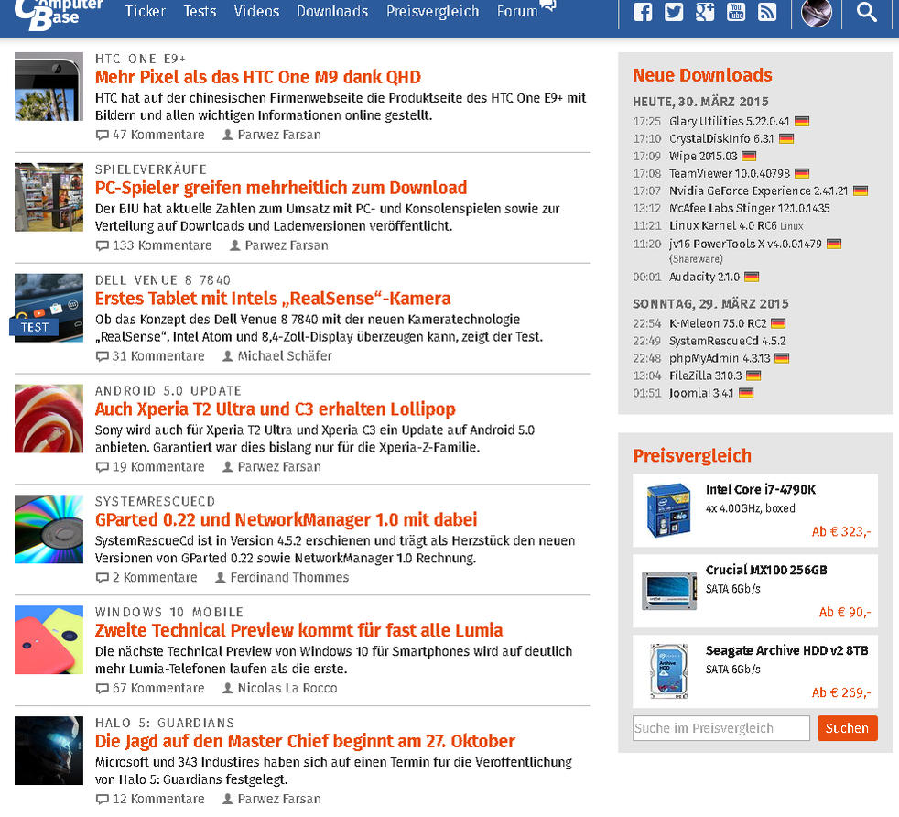Open RSS feed icon in header
Screen dimensions: 899x817
(x=766, y=12)
